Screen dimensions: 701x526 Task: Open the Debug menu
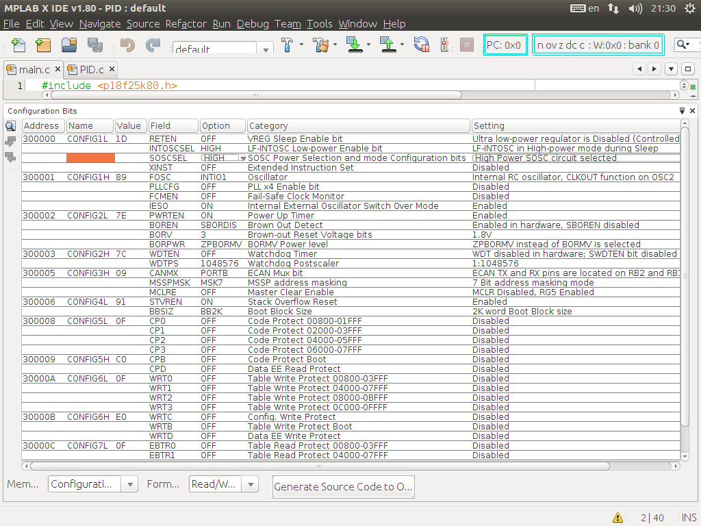[253, 24]
